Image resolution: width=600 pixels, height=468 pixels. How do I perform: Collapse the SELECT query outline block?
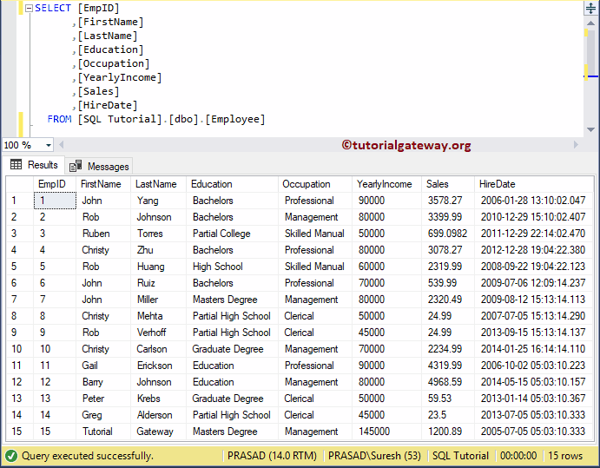click(29, 9)
